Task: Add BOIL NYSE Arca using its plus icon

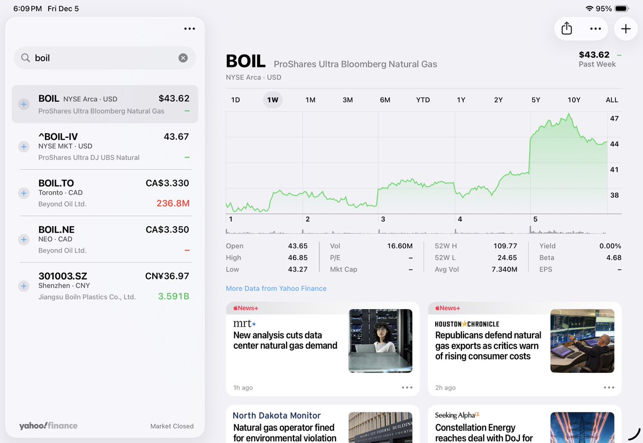Action: click(x=24, y=104)
